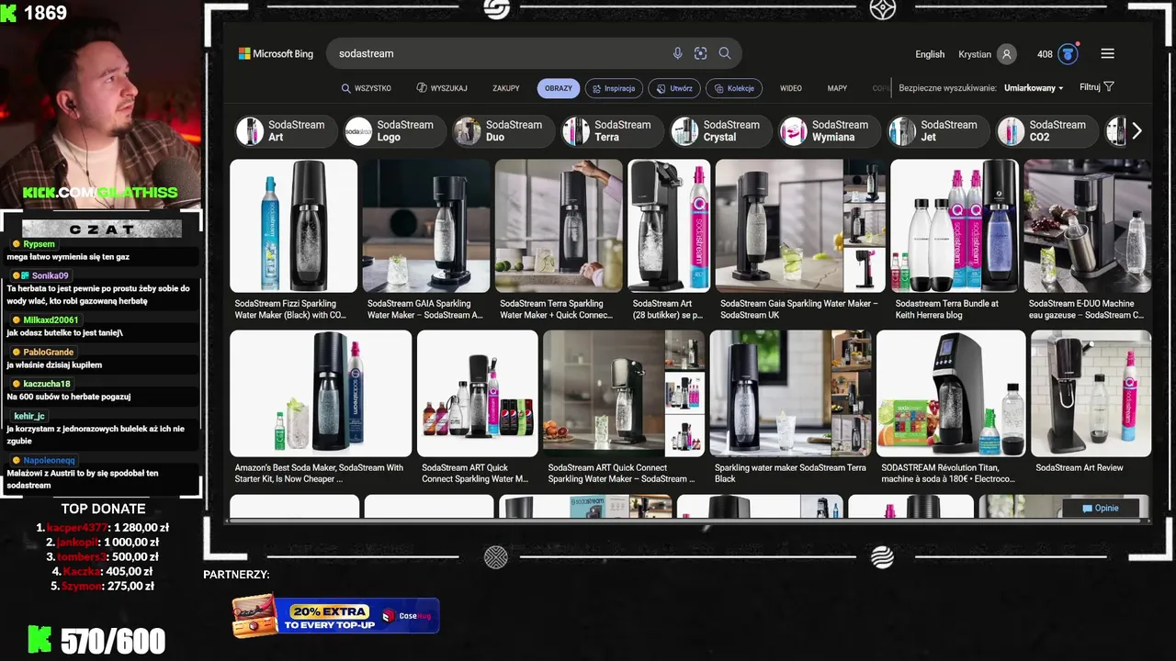Open SODASTREAM Révolution Titan image
The height and width of the screenshot is (661, 1176).
[951, 393]
